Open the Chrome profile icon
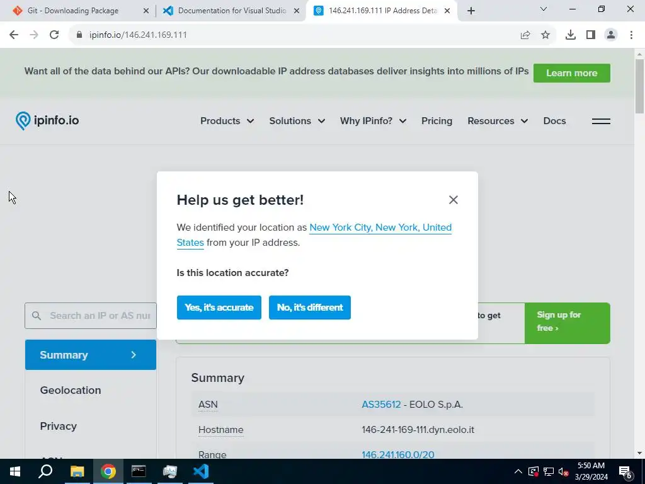 click(x=611, y=35)
